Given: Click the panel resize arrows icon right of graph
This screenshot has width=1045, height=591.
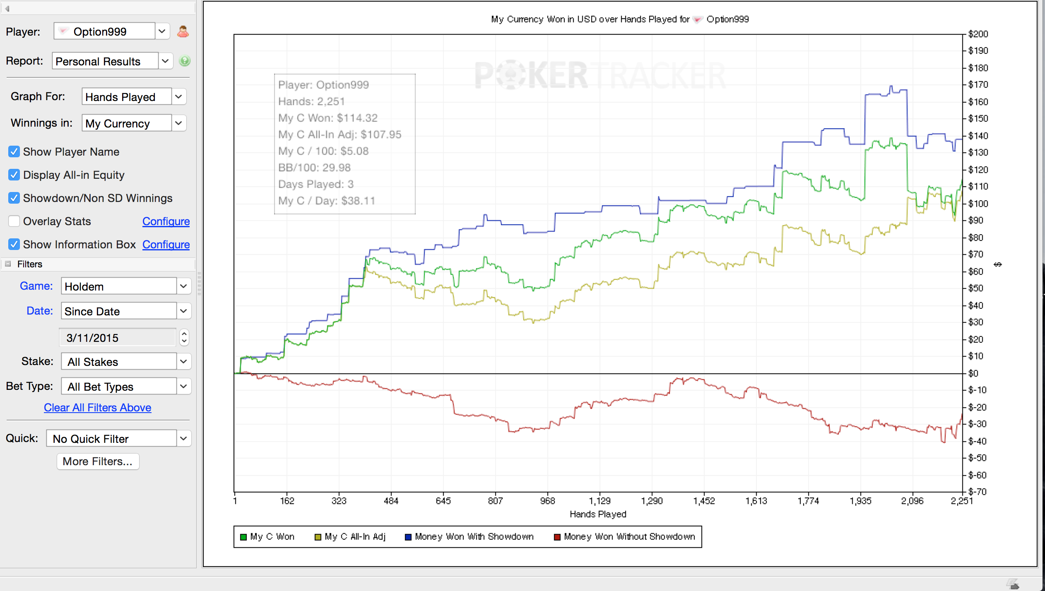Looking at the screenshot, I should [998, 264].
